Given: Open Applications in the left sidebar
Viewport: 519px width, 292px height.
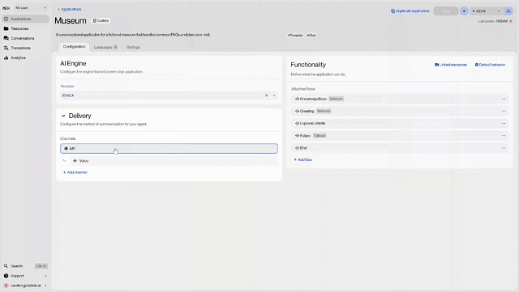Looking at the screenshot, I should [x=25, y=19].
